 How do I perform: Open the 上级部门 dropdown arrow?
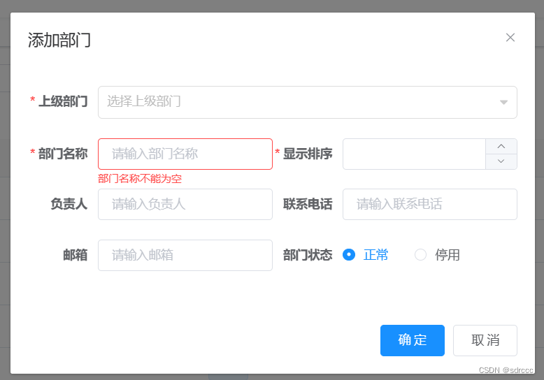(x=503, y=102)
